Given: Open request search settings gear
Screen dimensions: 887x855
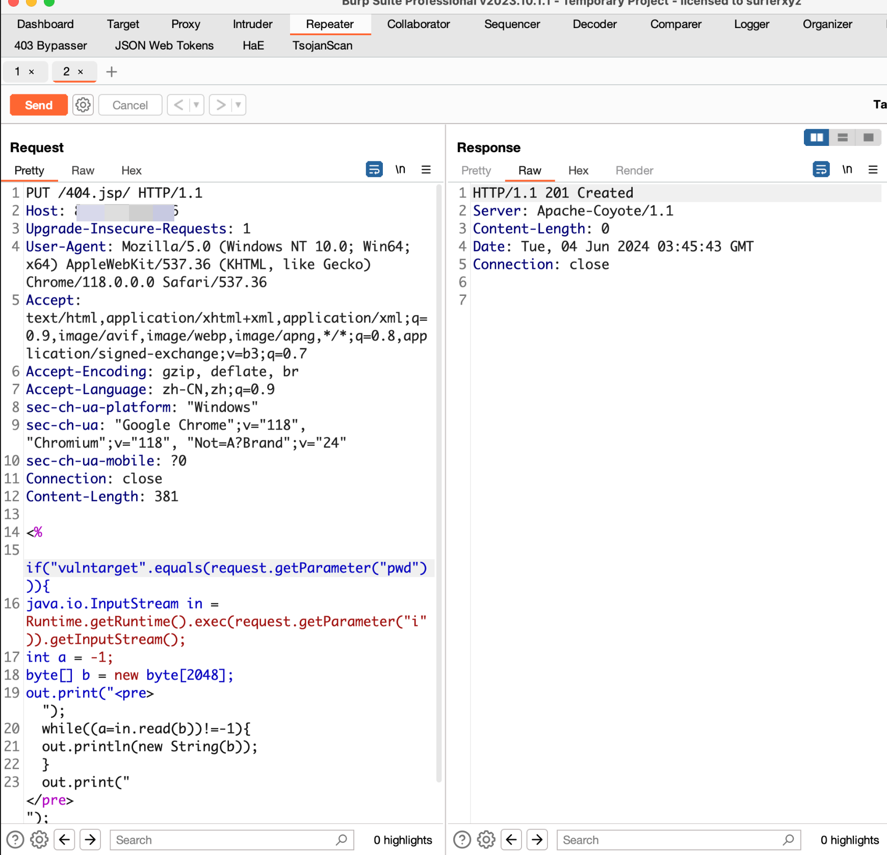Looking at the screenshot, I should tap(39, 840).
